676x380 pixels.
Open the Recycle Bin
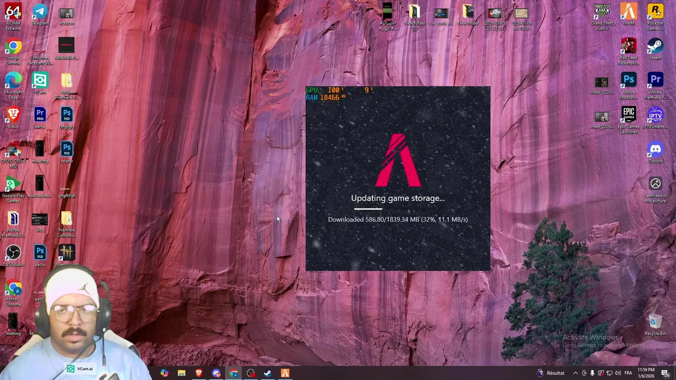(655, 325)
